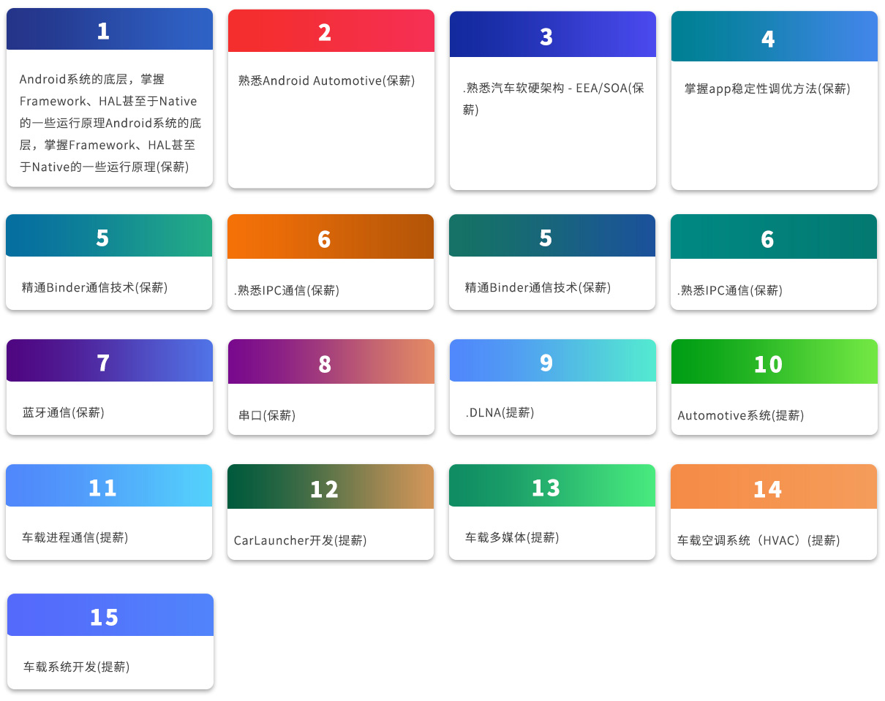Click 精通Binder通信技术 under the blue-green 5 header
Image resolution: width=885 pixels, height=701 pixels.
(95, 287)
